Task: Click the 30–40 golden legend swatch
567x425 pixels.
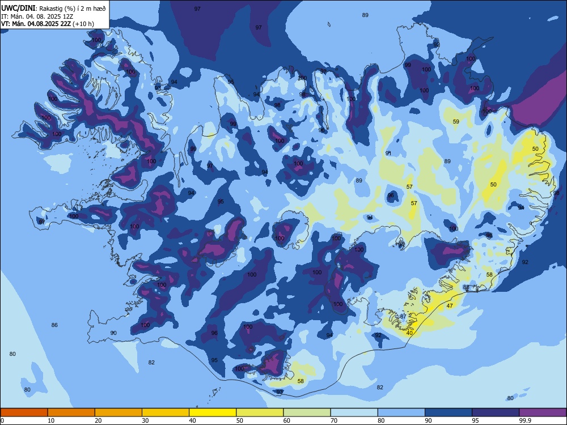Action: pos(166,413)
